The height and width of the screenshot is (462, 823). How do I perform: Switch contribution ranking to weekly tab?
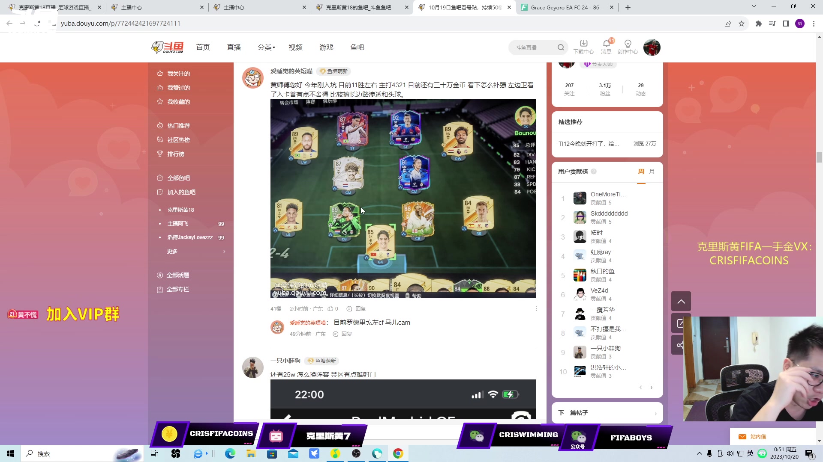pyautogui.click(x=641, y=172)
